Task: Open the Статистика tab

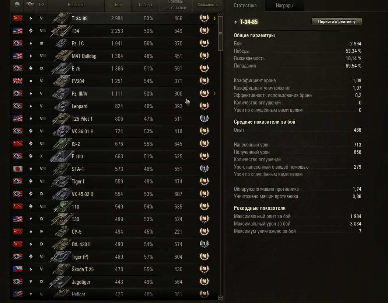Action: tap(245, 6)
